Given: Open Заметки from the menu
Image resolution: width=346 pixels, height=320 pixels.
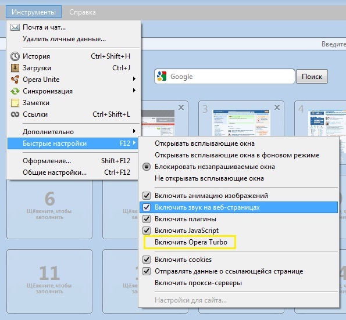Looking at the screenshot, I should (x=73, y=103).
